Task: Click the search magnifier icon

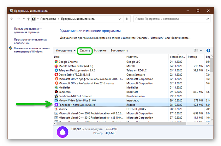Action: click(x=207, y=19)
